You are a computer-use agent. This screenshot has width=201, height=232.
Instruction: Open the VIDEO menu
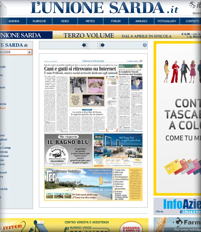[65, 21]
